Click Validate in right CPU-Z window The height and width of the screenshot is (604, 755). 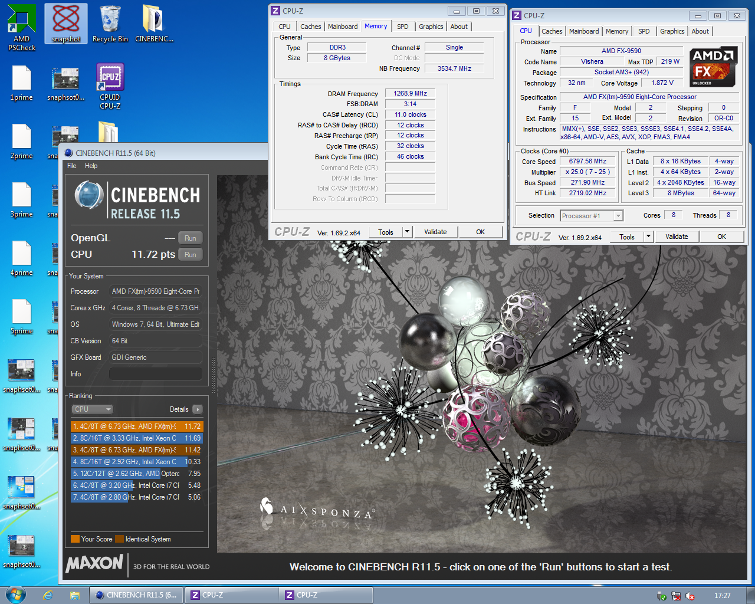tap(677, 237)
